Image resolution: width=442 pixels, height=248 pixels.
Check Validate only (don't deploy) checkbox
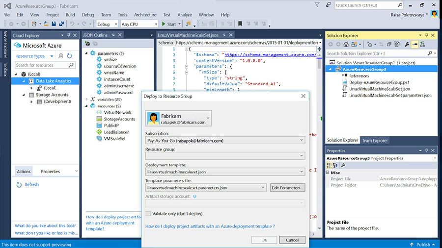[148, 213]
